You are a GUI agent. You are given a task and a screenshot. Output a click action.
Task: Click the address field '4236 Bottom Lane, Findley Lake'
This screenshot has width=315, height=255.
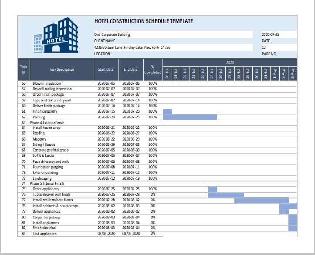(173, 47)
